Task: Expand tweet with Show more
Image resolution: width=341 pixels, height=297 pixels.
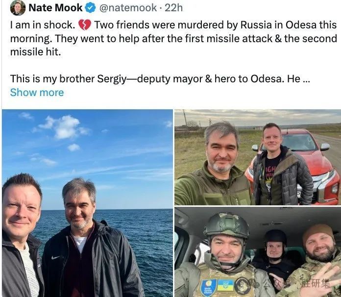Action: point(37,92)
